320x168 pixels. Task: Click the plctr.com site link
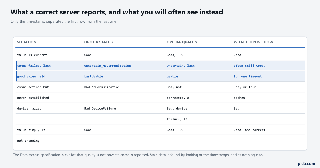point(306,163)
